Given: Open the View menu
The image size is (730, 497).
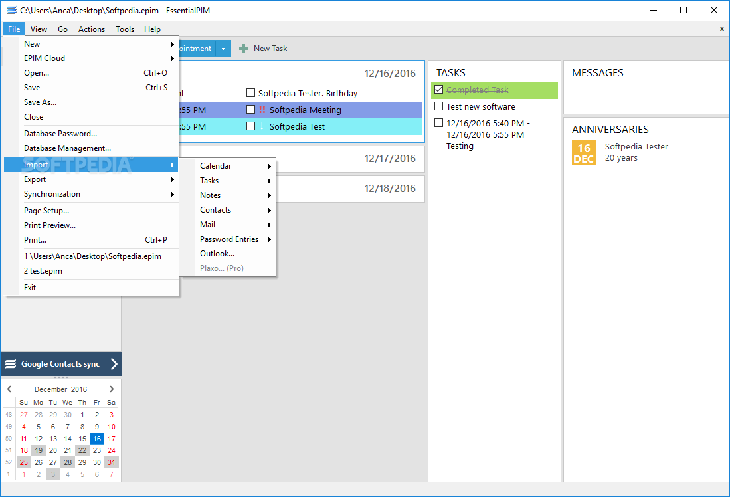Looking at the screenshot, I should point(39,29).
